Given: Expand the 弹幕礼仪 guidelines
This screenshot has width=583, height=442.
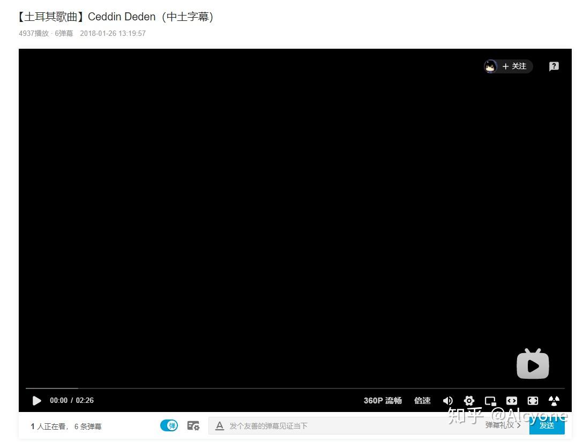Looking at the screenshot, I should [503, 425].
